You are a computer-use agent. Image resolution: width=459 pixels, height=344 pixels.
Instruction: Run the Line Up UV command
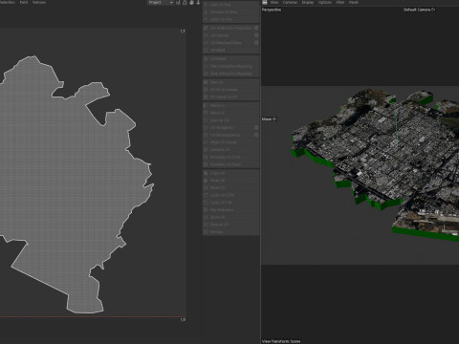tap(230, 120)
